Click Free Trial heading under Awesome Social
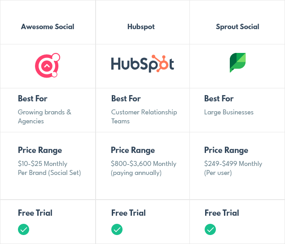The image size is (285, 244). point(35,213)
